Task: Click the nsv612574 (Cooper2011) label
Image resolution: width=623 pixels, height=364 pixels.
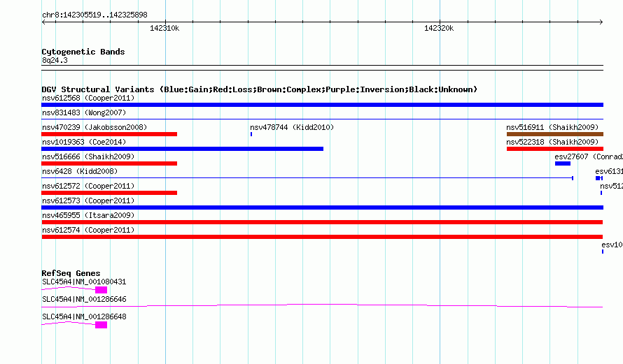Action: [88, 230]
